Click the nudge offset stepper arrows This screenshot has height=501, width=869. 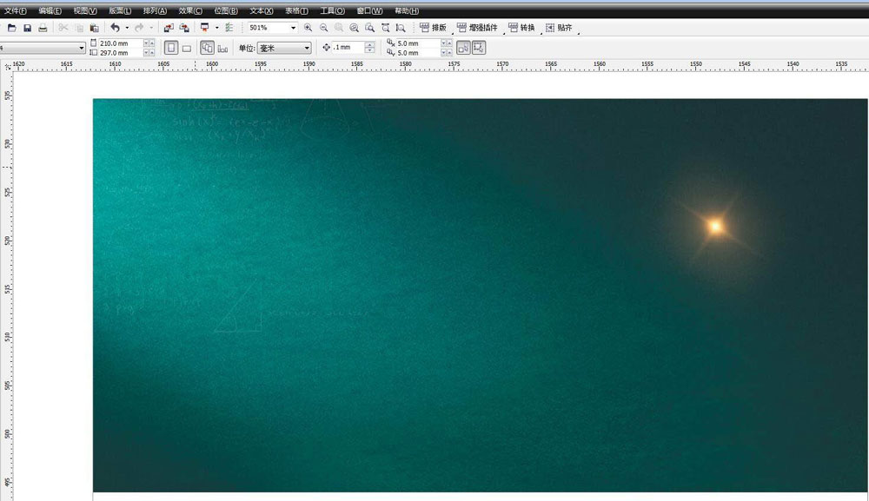(369, 48)
